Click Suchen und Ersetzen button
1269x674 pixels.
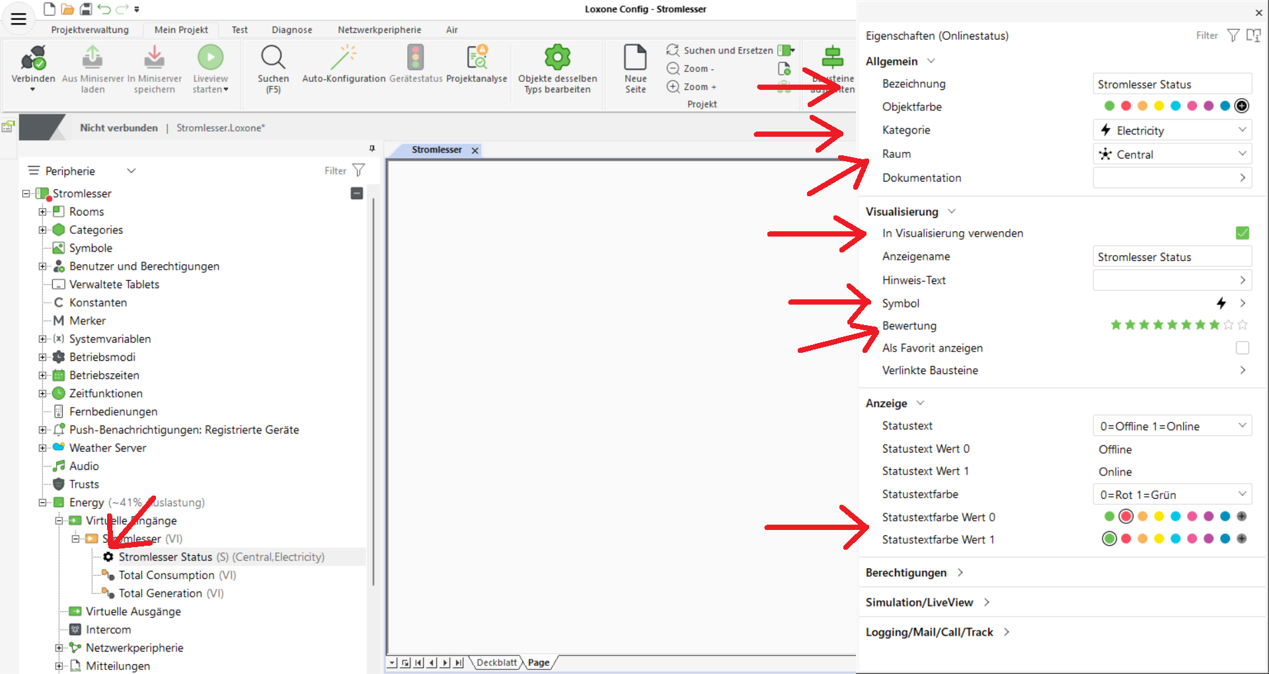click(720, 50)
